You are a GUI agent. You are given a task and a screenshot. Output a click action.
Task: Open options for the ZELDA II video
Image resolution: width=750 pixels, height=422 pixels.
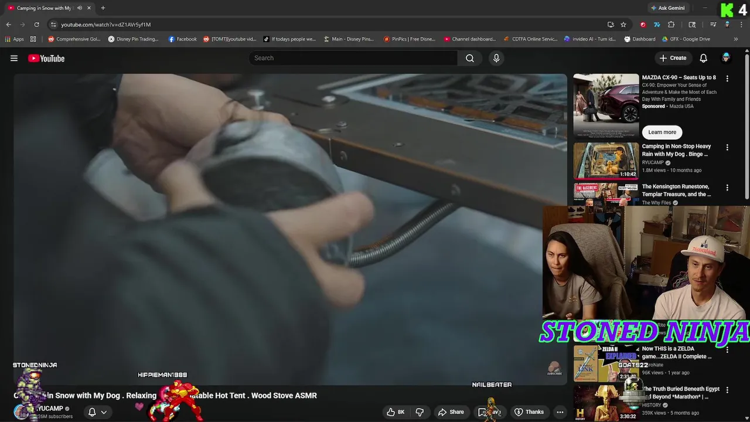tap(727, 349)
